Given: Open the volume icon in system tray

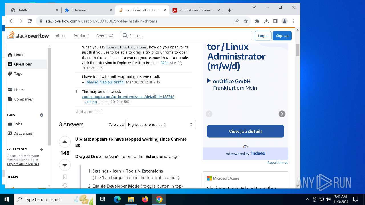Looking at the screenshot, I should tap(328, 199).
